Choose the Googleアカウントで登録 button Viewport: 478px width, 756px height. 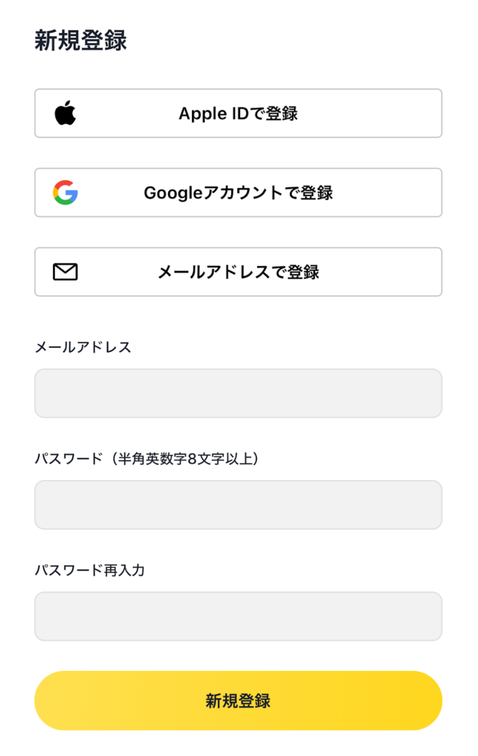238,193
